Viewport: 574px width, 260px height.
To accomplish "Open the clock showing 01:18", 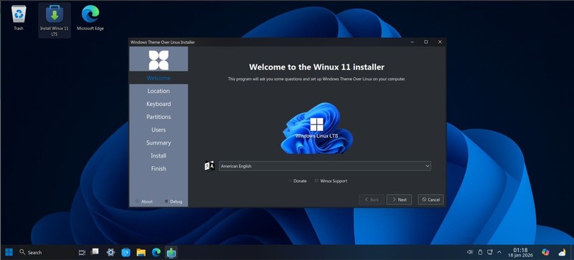I will [521, 252].
